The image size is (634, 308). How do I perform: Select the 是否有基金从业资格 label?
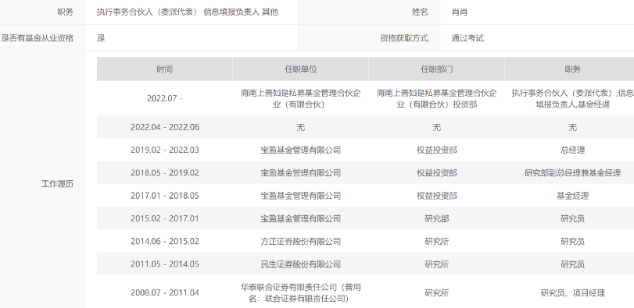click(37, 38)
